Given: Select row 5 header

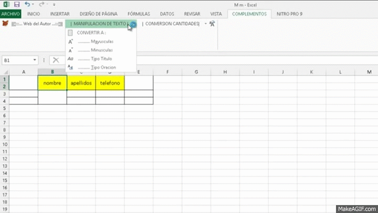Looking at the screenshot, I should tap(4, 108).
